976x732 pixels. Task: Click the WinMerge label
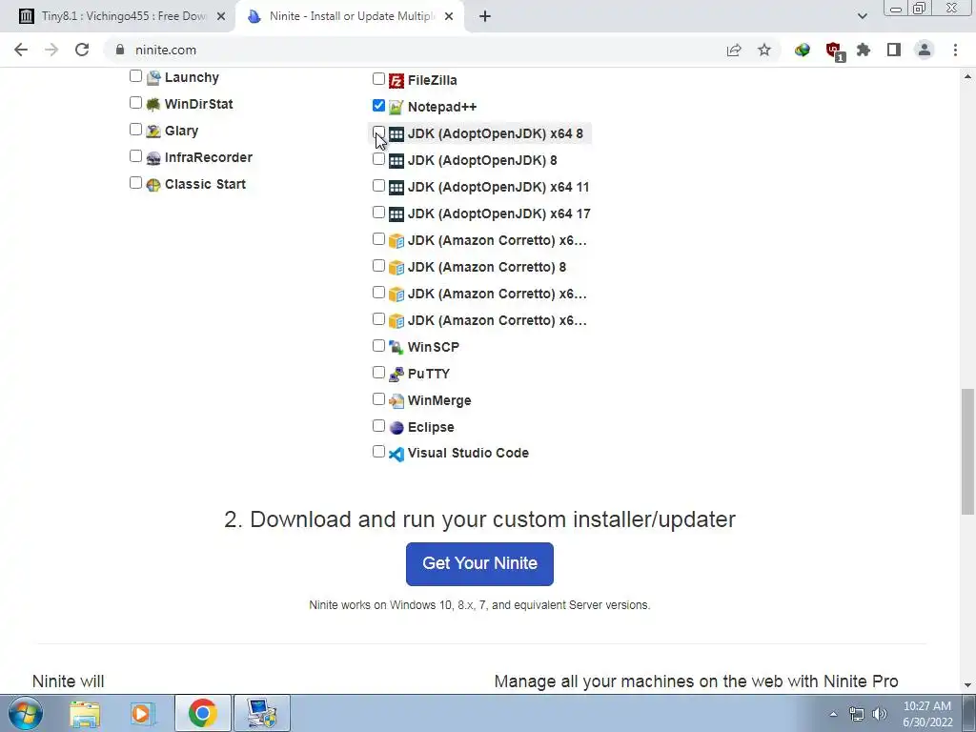(x=439, y=401)
